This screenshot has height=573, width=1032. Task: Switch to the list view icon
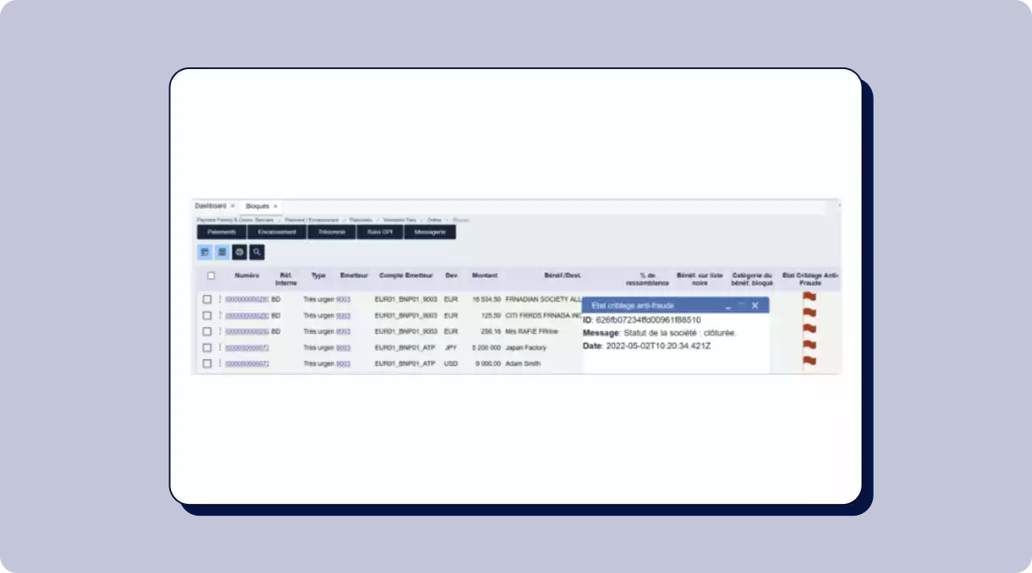pos(222,252)
